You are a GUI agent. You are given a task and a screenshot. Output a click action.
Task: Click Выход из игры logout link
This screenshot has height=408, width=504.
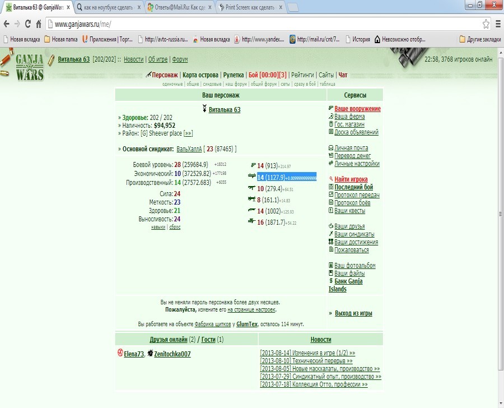click(x=353, y=313)
